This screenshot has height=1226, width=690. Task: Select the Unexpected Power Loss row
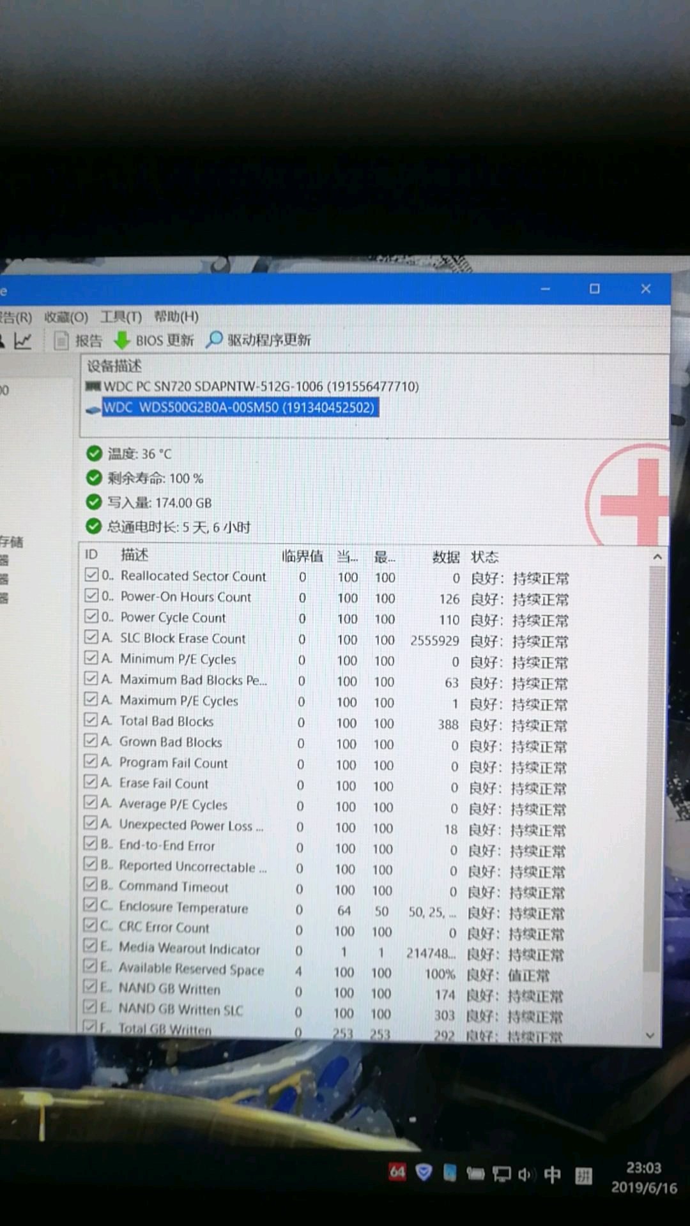[326, 828]
